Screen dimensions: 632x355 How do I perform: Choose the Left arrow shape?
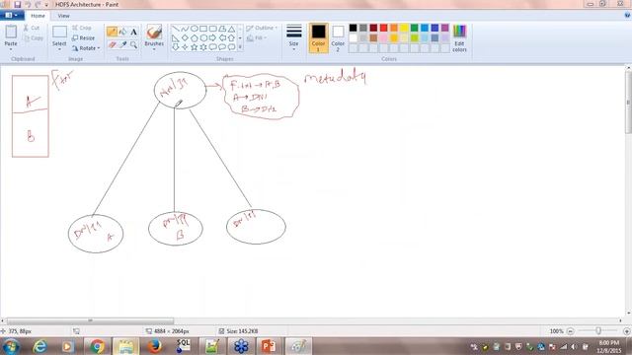coord(222,38)
